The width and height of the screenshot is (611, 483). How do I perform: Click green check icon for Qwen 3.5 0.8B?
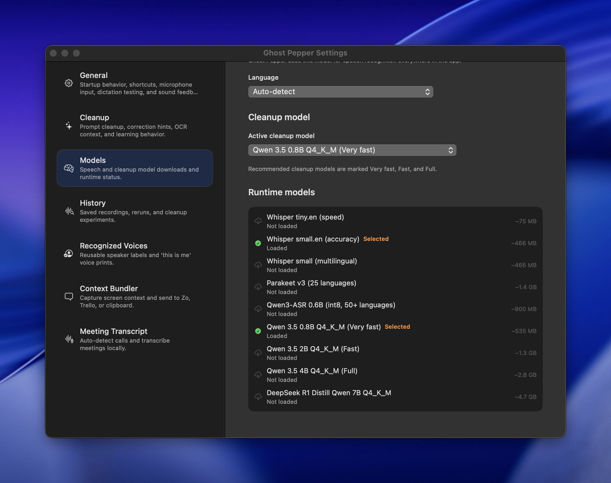point(258,331)
